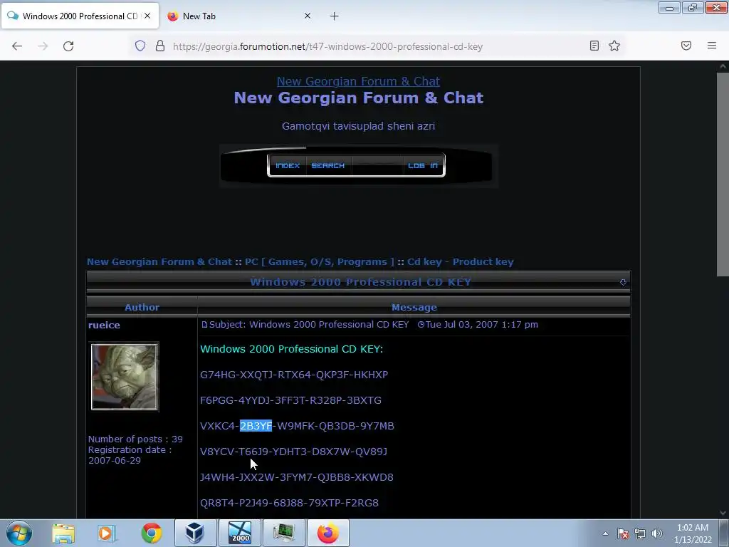The height and width of the screenshot is (547, 729).
Task: Open a new tab with plus button
Action: [x=335, y=16]
